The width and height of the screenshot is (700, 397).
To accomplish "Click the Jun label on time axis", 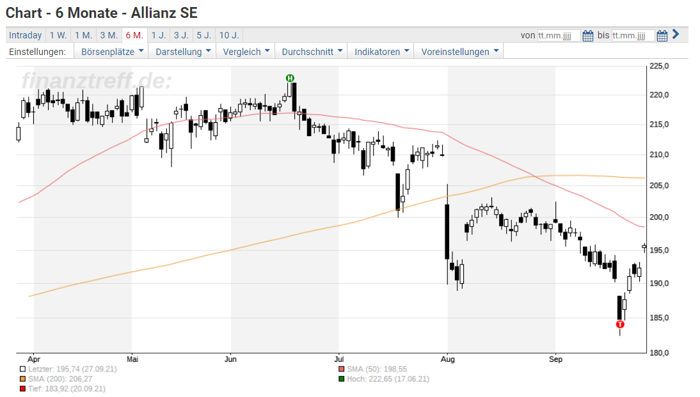I will click(230, 359).
